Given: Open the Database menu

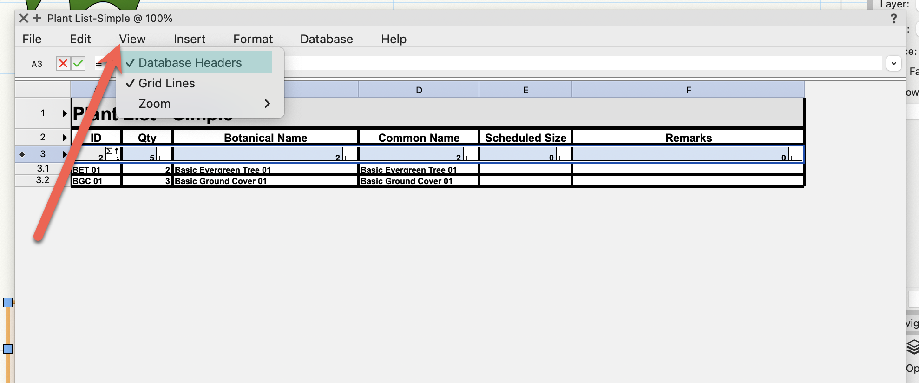Looking at the screenshot, I should 326,39.
